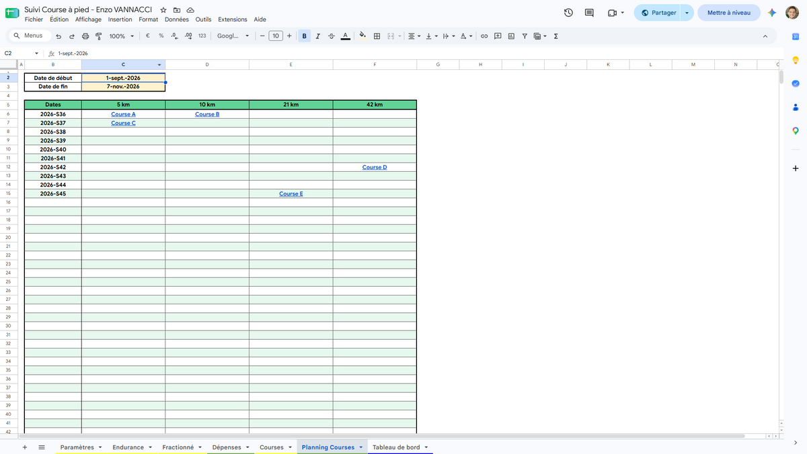807x454 pixels.
Task: Add a comment with the toolbar comment icon
Action: 498,36
